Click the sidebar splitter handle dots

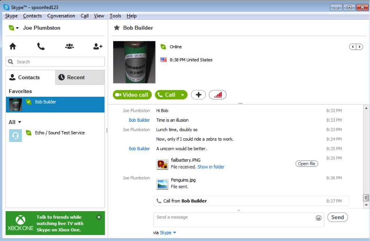[x=107, y=130]
